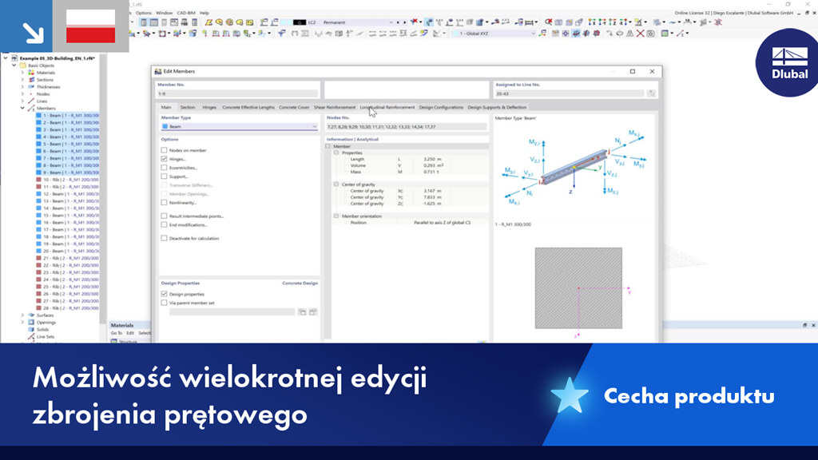Image resolution: width=818 pixels, height=460 pixels.
Task: Click the red X filter funnel icon
Action: pyautogui.click(x=415, y=22)
